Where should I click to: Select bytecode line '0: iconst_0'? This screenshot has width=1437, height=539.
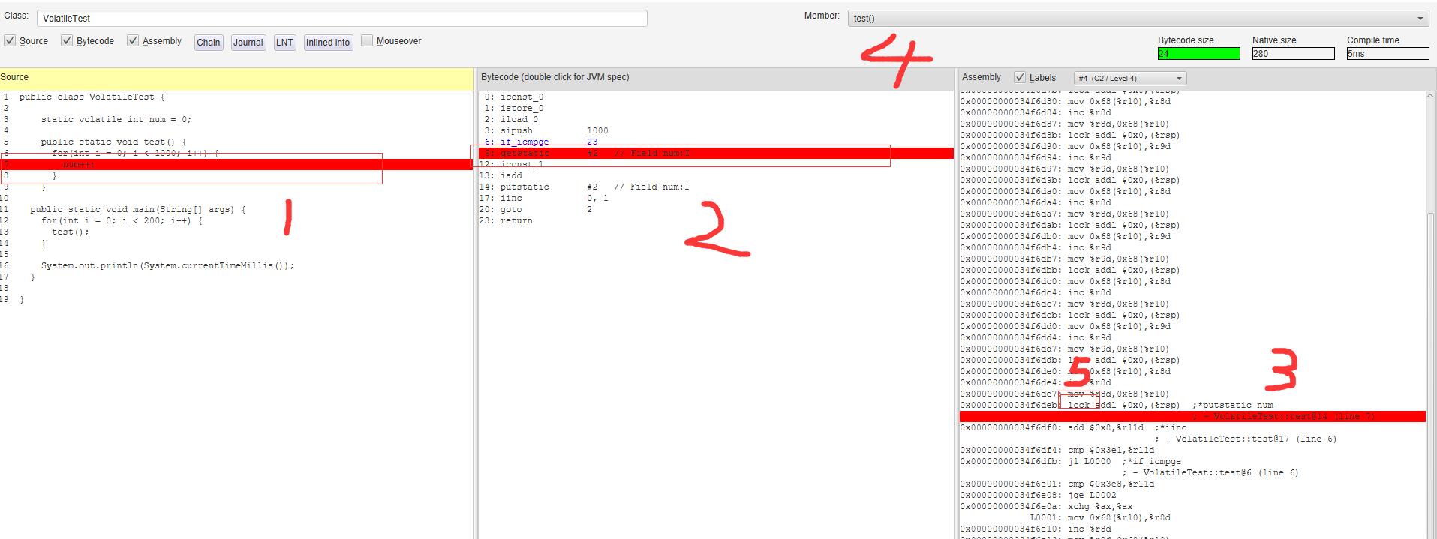point(514,97)
